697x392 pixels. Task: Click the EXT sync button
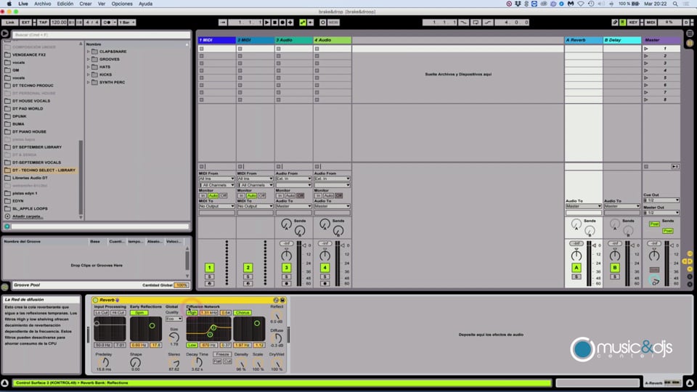[x=25, y=23]
